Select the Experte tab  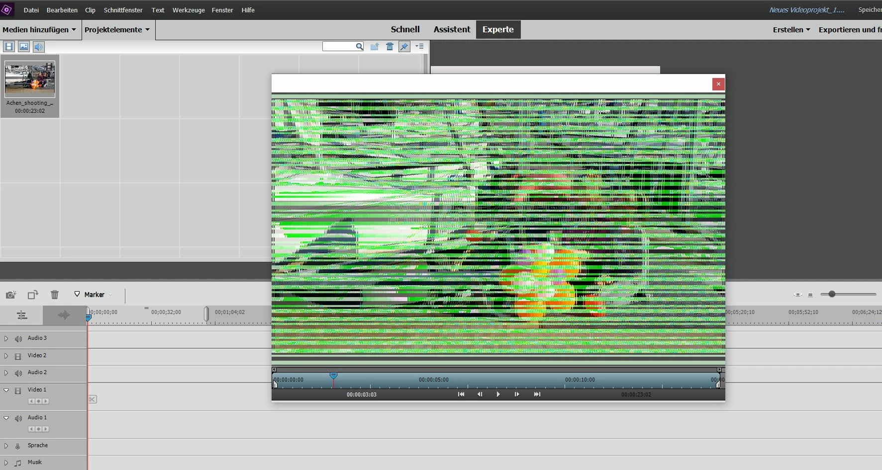(x=498, y=29)
